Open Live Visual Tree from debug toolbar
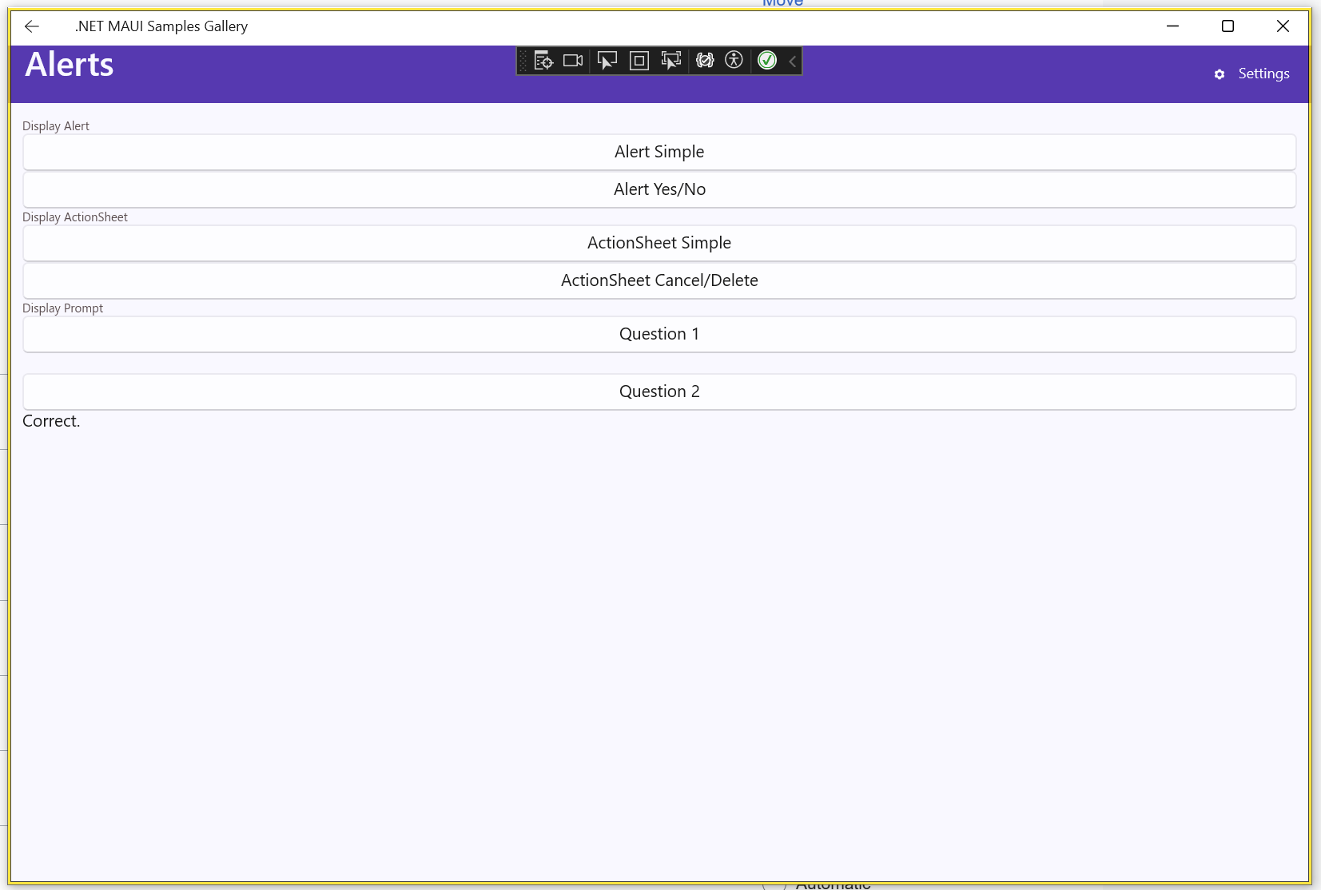 click(x=543, y=61)
